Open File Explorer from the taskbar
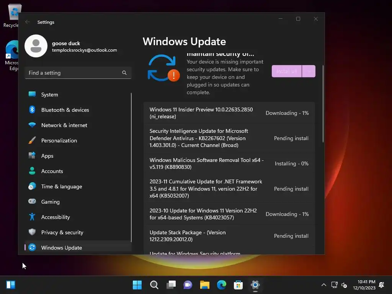Screen dimensions: 392x294 pos(204,285)
